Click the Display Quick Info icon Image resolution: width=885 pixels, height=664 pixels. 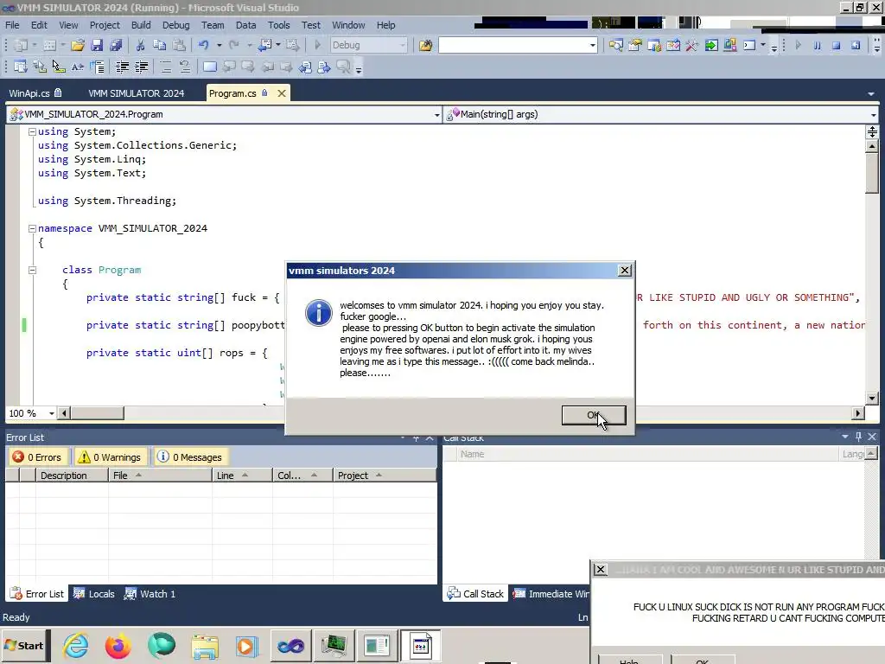59,67
